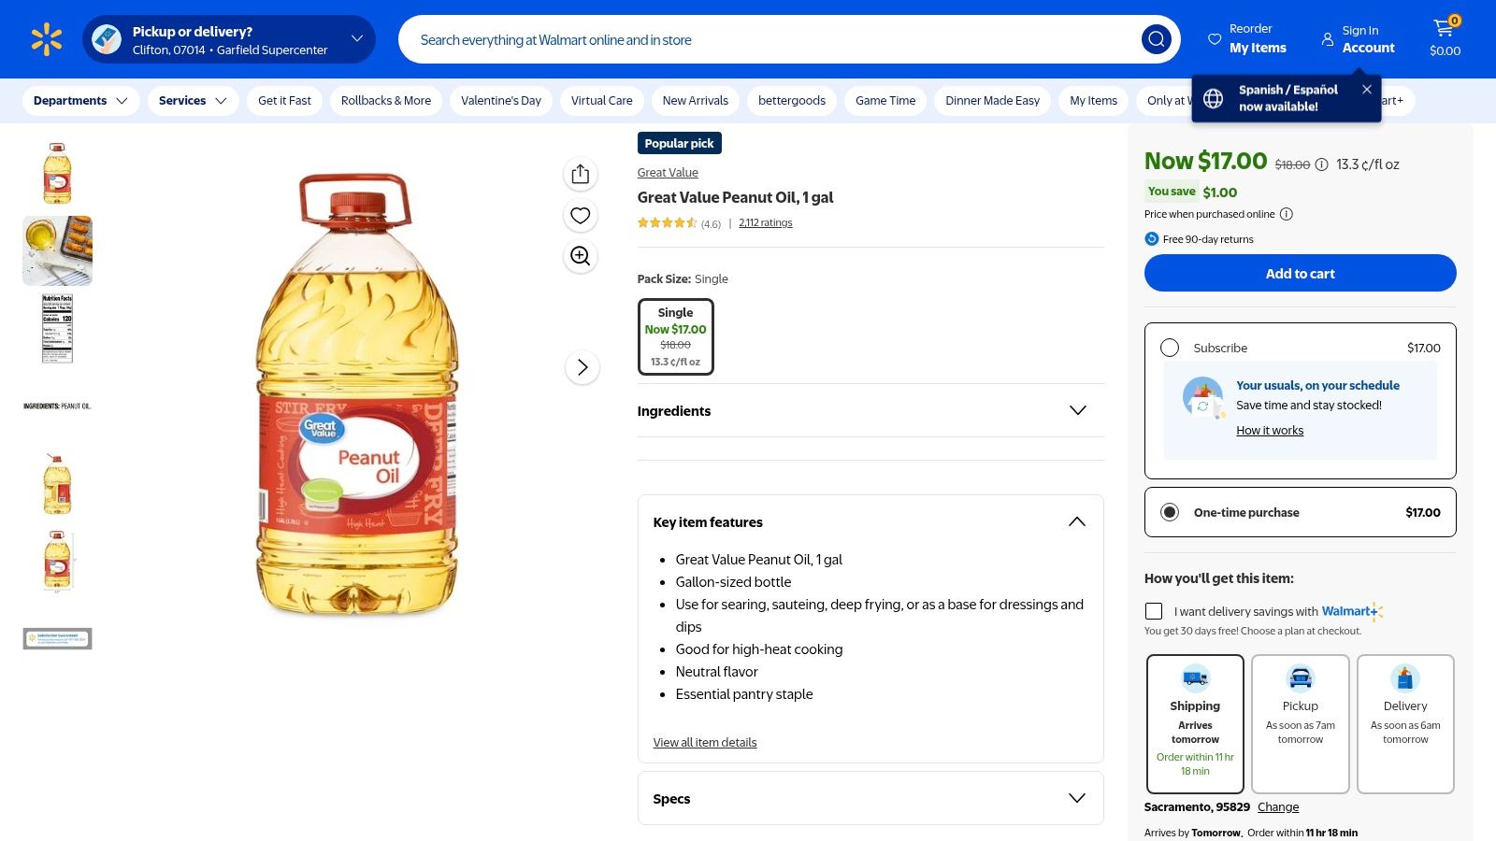Open the Dinner Made Easy nav item
The width and height of the screenshot is (1496, 841).
click(991, 100)
